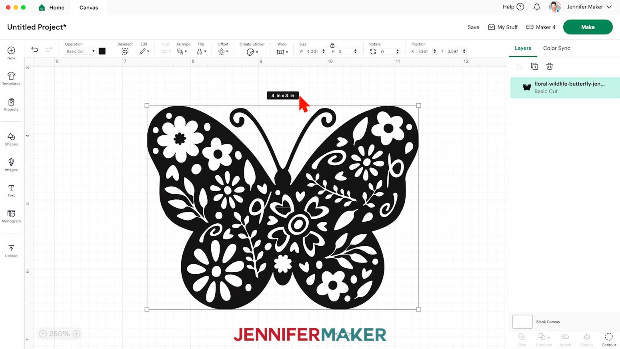Click the Rotate angle input field

click(387, 51)
